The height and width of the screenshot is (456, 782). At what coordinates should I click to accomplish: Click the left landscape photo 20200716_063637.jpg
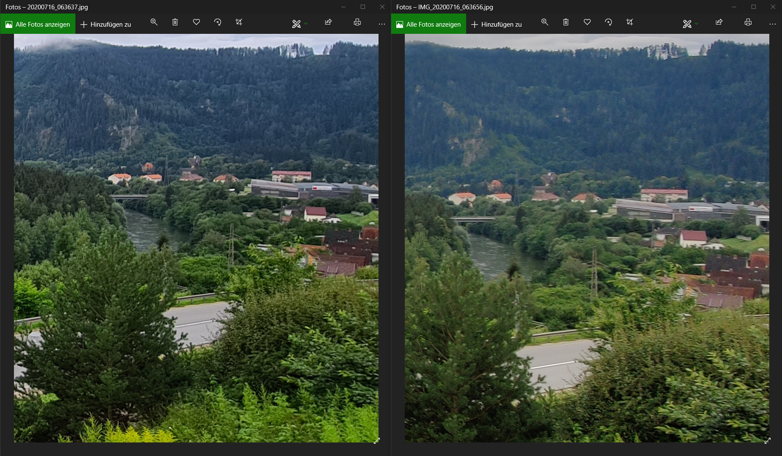pos(196,238)
